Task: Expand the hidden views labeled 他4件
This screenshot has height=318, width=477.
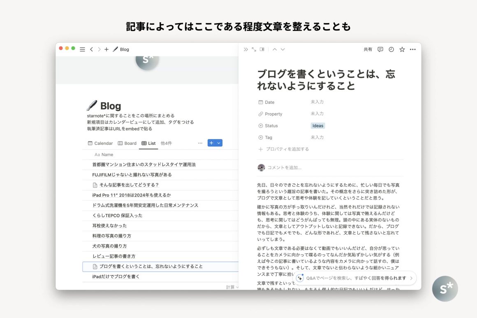Action: coord(166,143)
